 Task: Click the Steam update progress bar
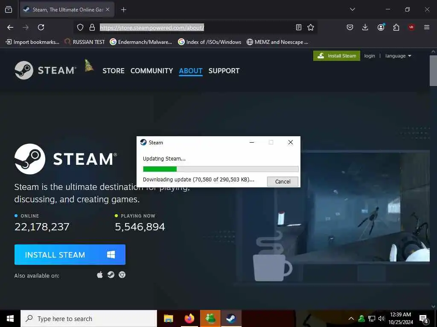point(221,169)
